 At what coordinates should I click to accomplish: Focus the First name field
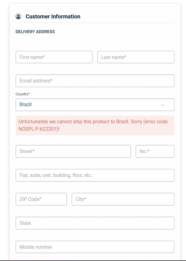pyautogui.click(x=54, y=57)
